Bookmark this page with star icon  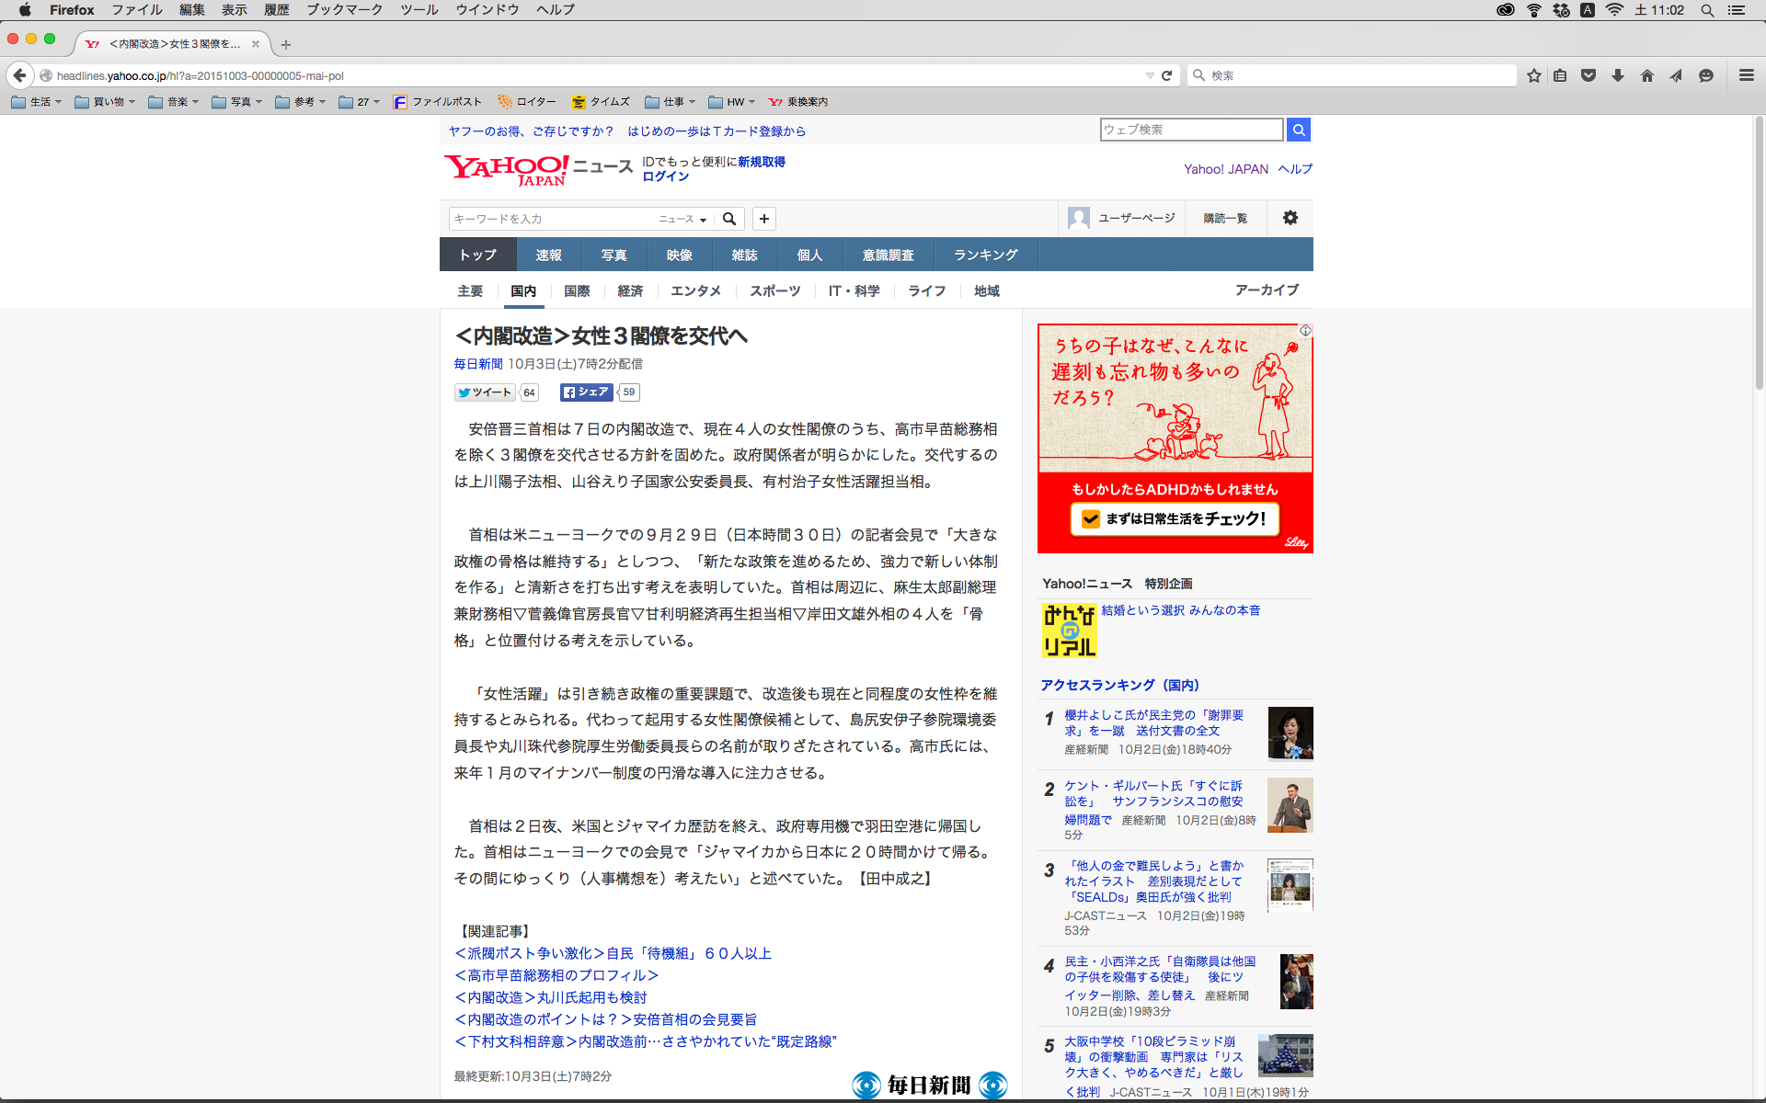click(1533, 75)
